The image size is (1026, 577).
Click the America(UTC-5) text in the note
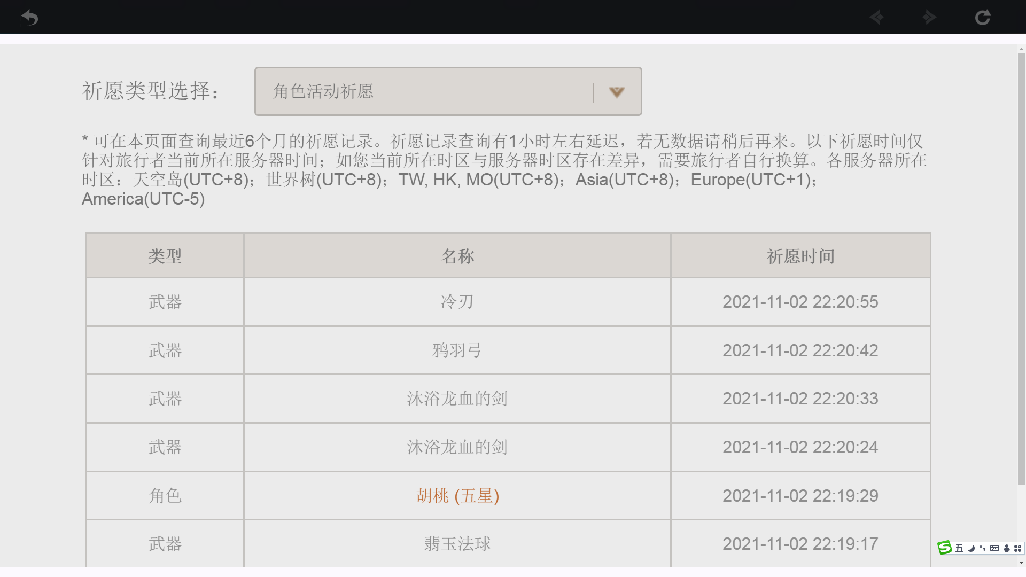(143, 199)
